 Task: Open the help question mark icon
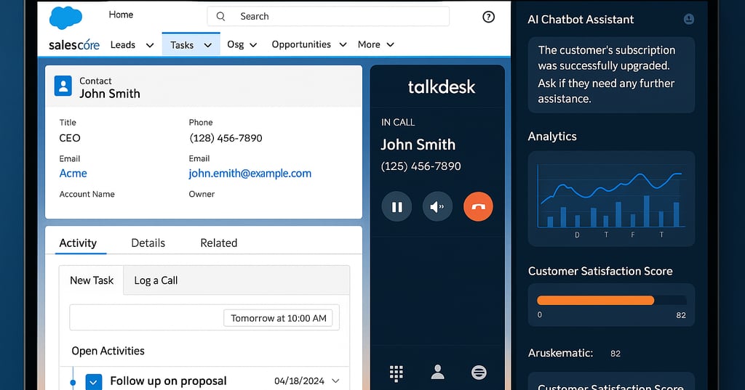click(x=488, y=17)
